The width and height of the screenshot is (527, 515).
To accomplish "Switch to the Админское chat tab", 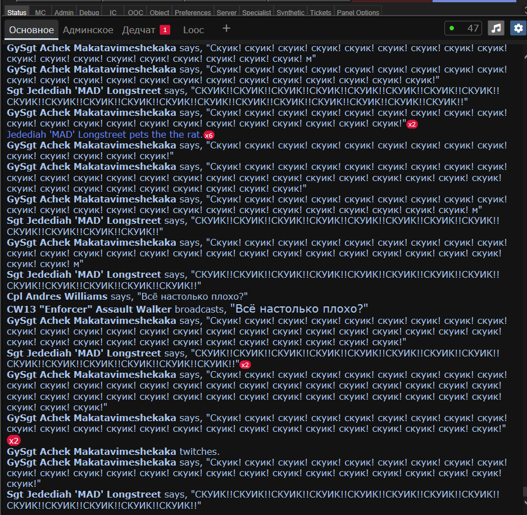I will click(88, 30).
